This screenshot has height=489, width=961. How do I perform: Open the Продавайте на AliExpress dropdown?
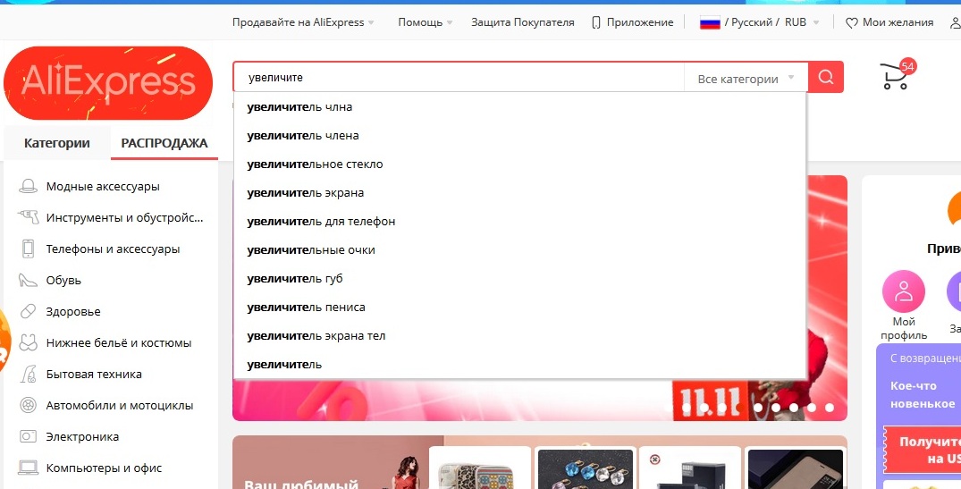coord(303,22)
